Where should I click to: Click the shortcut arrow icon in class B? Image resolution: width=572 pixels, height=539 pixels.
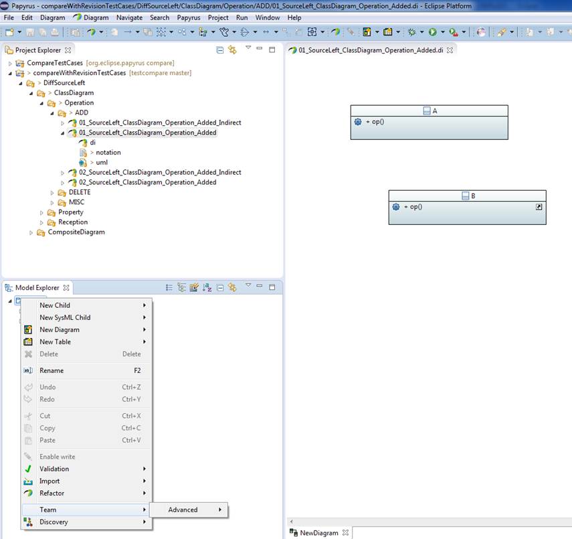pos(539,207)
